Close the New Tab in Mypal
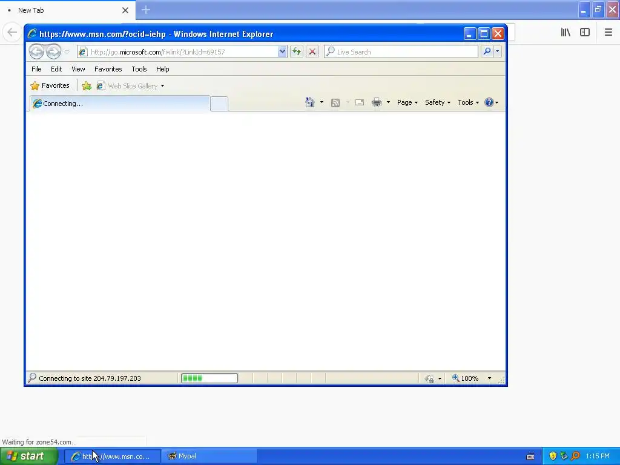This screenshot has width=620, height=465. click(125, 10)
